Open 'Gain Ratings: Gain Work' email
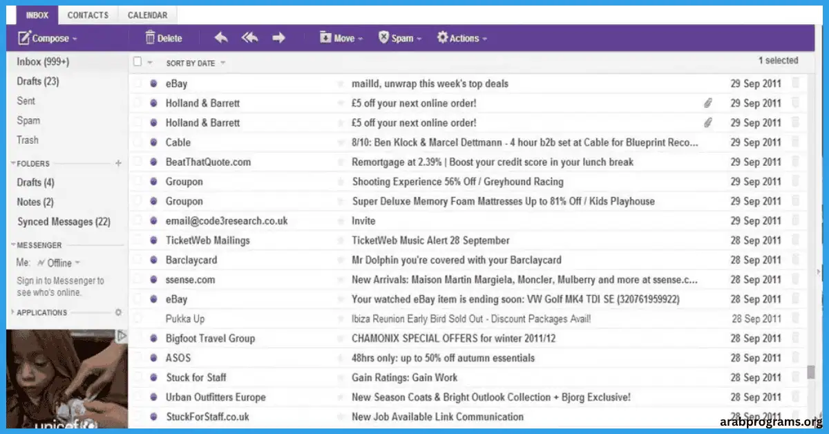Screen dimensions: 829x434 click(x=404, y=377)
